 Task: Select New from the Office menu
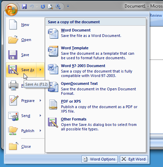(x=25, y=25)
